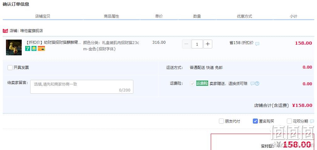
Task: Toggle the 运费险 shipping insurance checkbox
Action: pyautogui.click(x=192, y=84)
